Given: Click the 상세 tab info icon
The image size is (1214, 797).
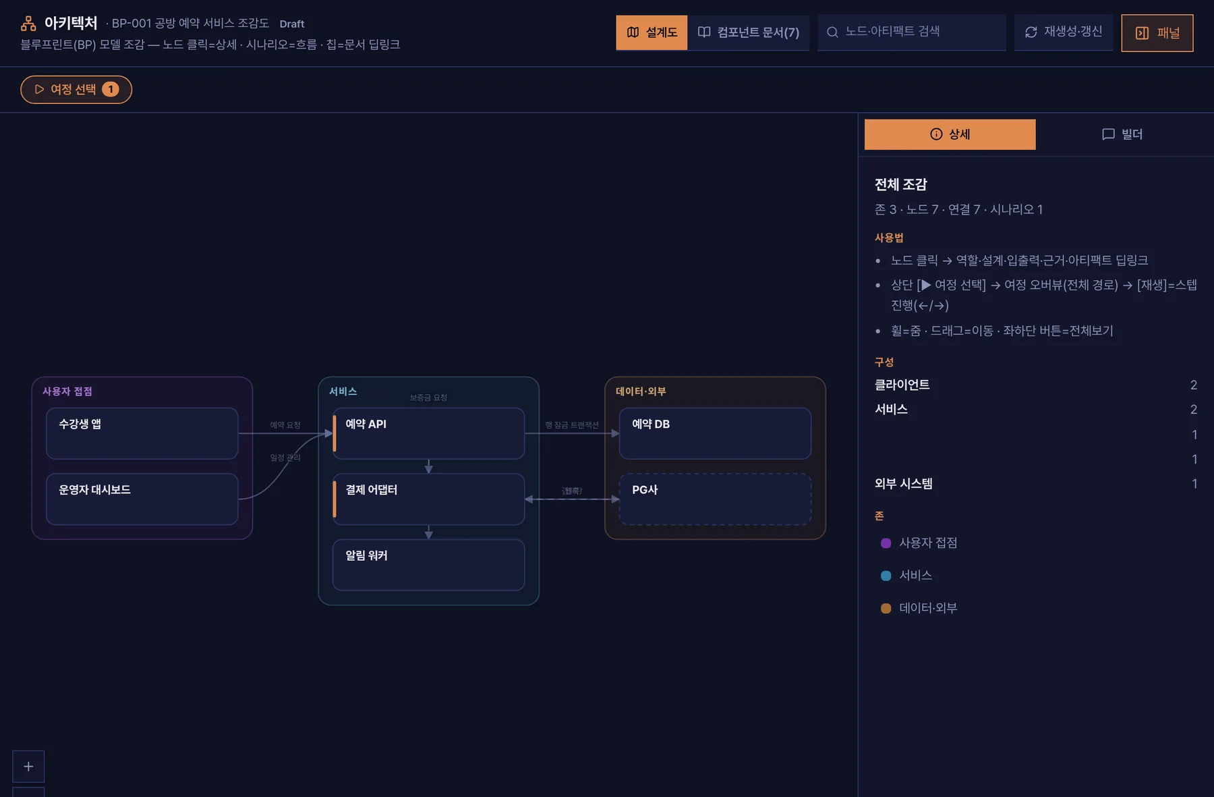Looking at the screenshot, I should pyautogui.click(x=936, y=134).
